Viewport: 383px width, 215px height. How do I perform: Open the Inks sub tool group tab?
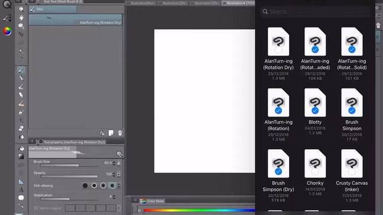click(x=53, y=10)
